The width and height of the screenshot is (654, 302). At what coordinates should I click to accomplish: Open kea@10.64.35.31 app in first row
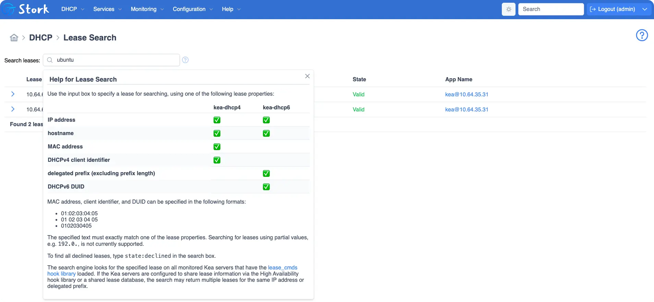(x=467, y=95)
